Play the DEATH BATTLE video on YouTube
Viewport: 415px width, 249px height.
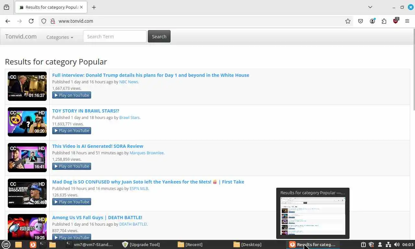[72, 237]
